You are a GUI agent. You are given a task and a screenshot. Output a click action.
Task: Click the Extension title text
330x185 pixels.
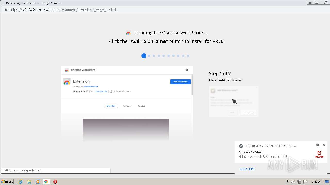click(x=81, y=81)
